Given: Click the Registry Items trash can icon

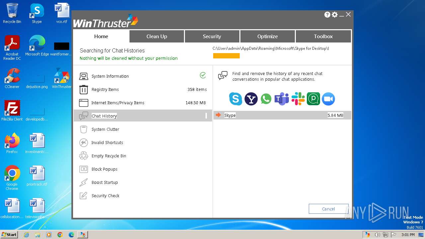Looking at the screenshot, I should (83, 90).
